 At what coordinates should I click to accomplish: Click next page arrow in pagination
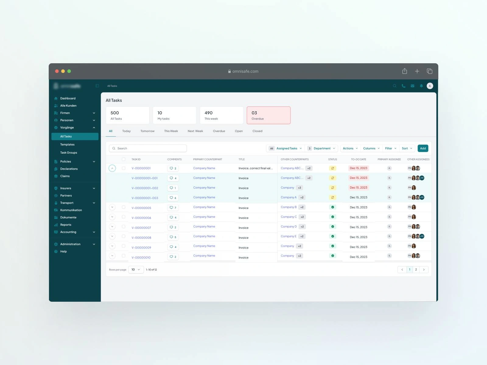pyautogui.click(x=424, y=269)
